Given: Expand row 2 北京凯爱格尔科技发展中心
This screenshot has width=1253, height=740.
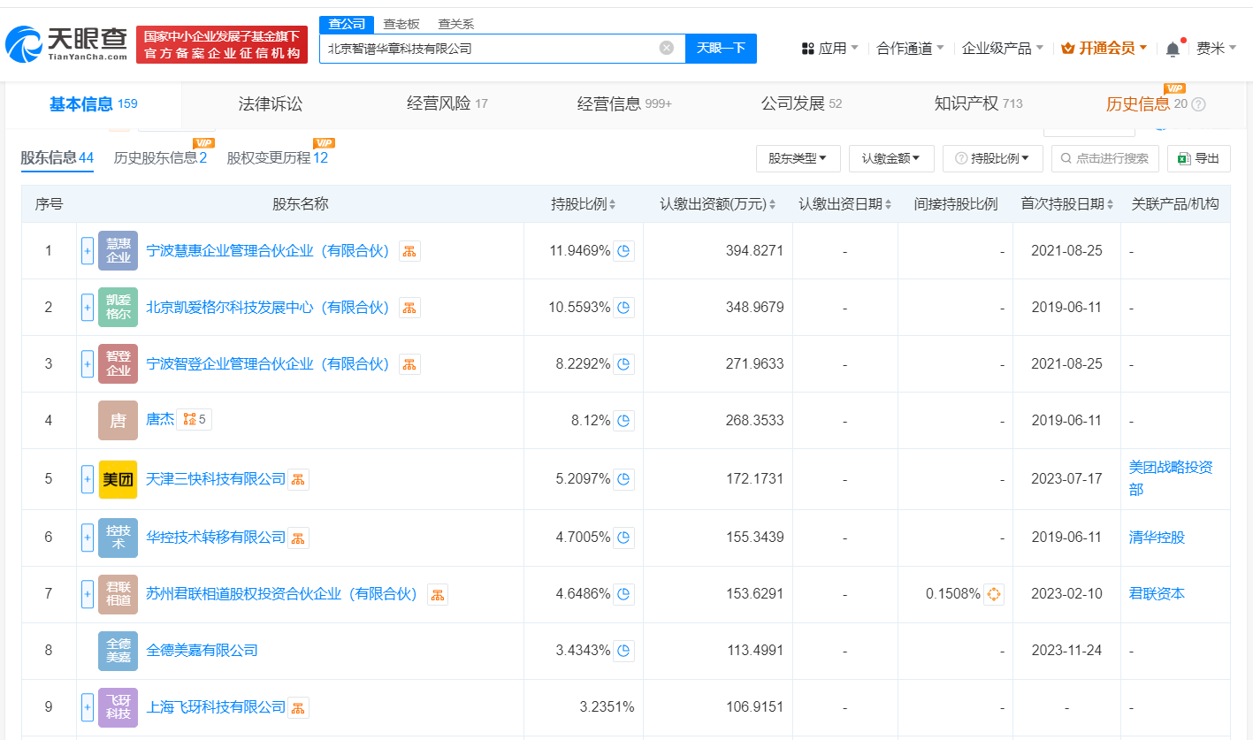Looking at the screenshot, I should coord(88,308).
